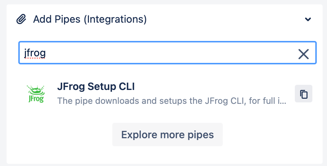Viewport: 327px width, 166px height.
Task: Click empty space in the search bar
Action: coord(167,53)
